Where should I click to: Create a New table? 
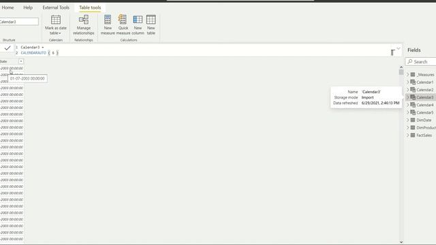pos(151,24)
